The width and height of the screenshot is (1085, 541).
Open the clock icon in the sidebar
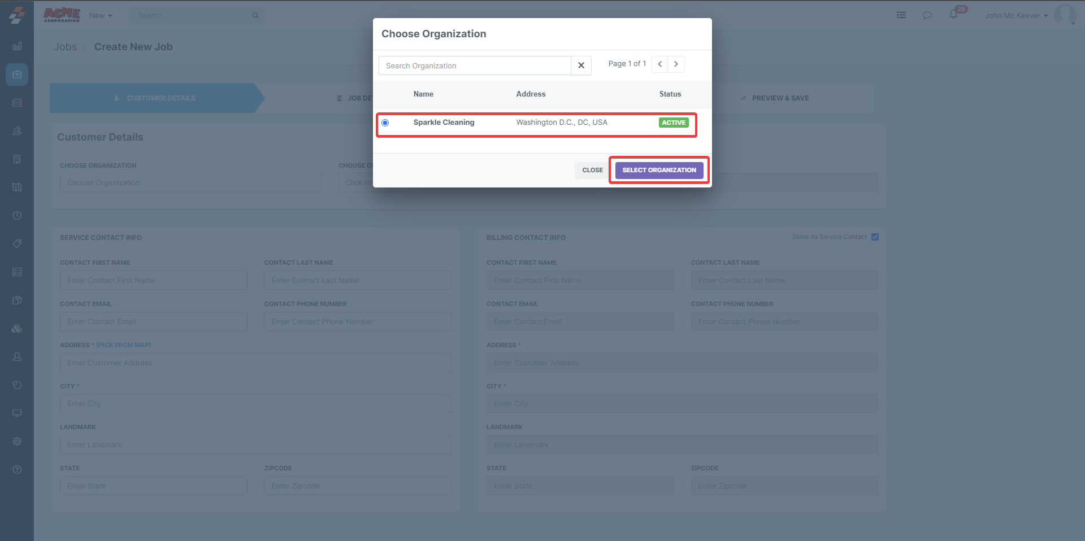[17, 215]
